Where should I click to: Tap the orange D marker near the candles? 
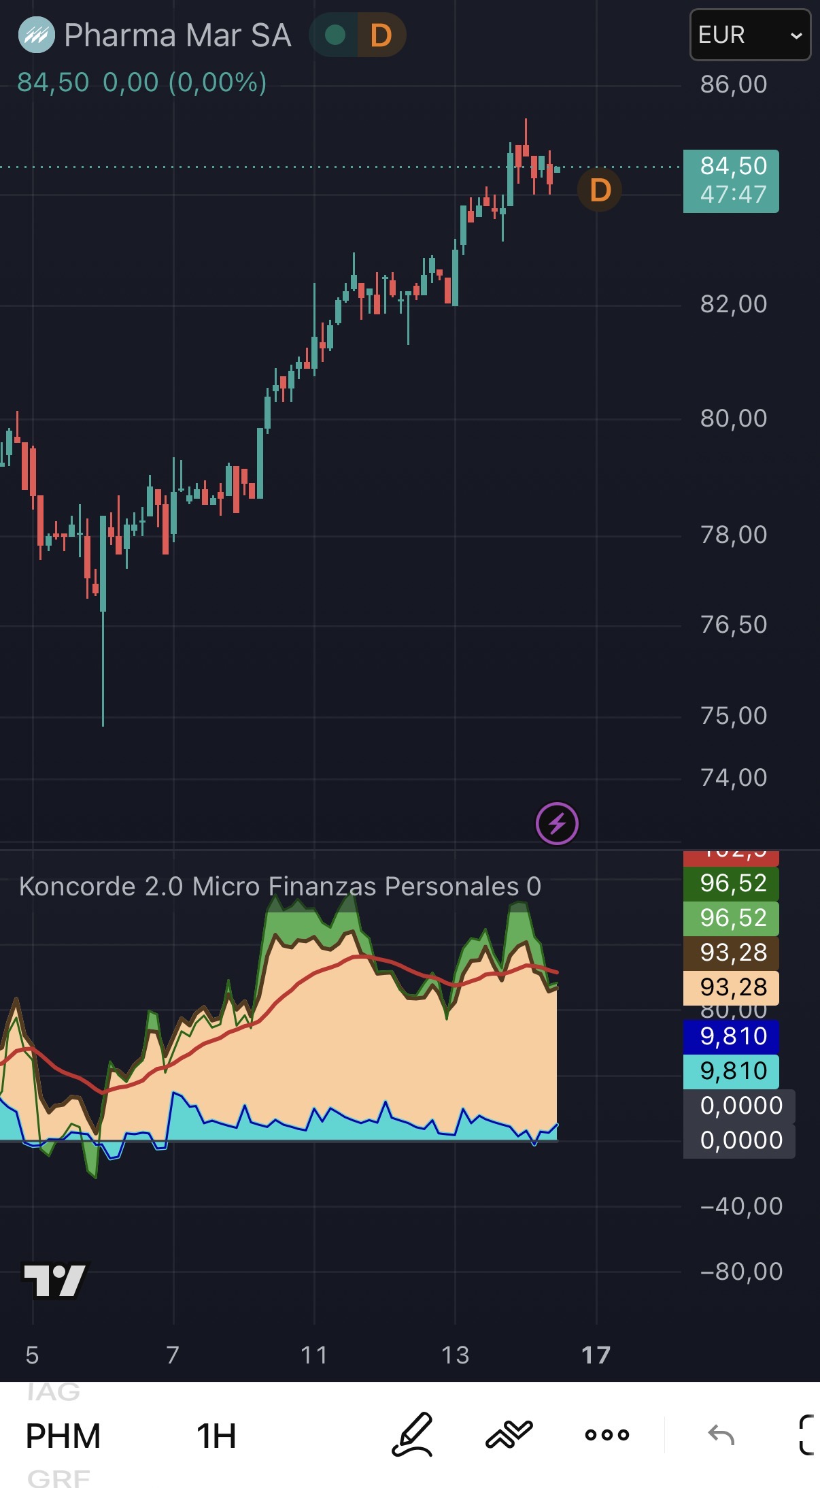pyautogui.click(x=600, y=191)
